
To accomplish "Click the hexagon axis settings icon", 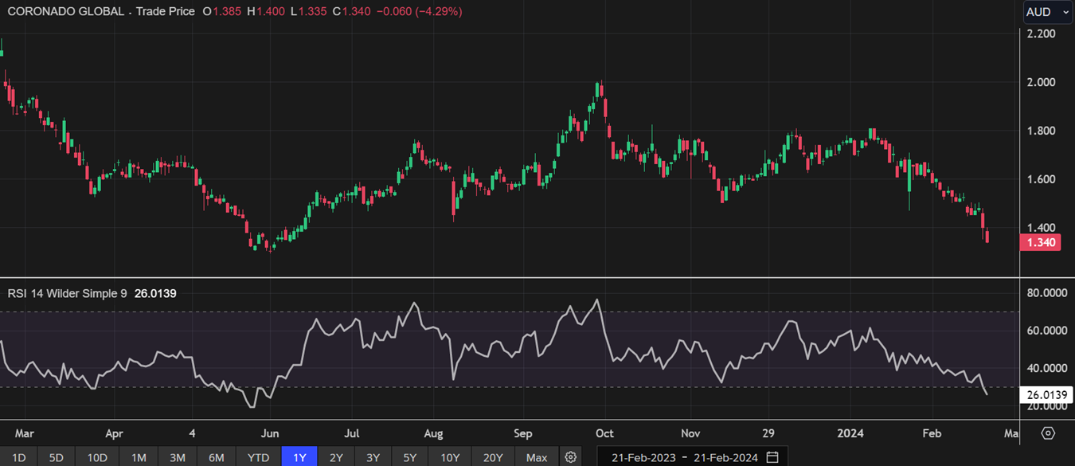I will (1048, 433).
